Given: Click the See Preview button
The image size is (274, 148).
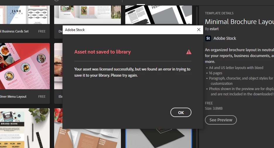Looking at the screenshot, I should (x=221, y=120).
